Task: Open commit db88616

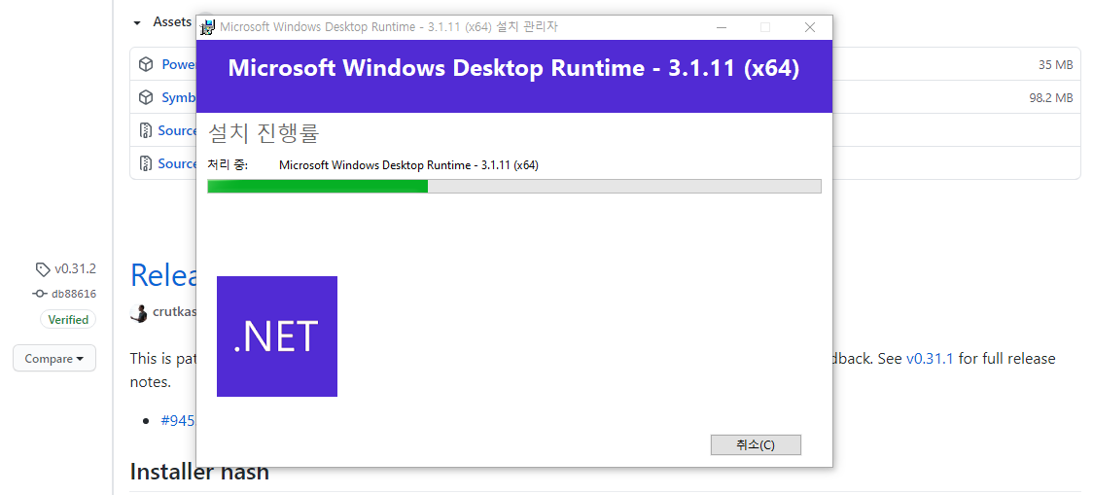Action: (73, 294)
